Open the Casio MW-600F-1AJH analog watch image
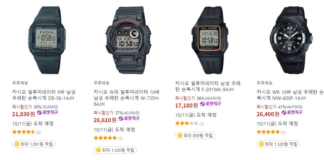This screenshot has height=160, width=324. (291, 40)
